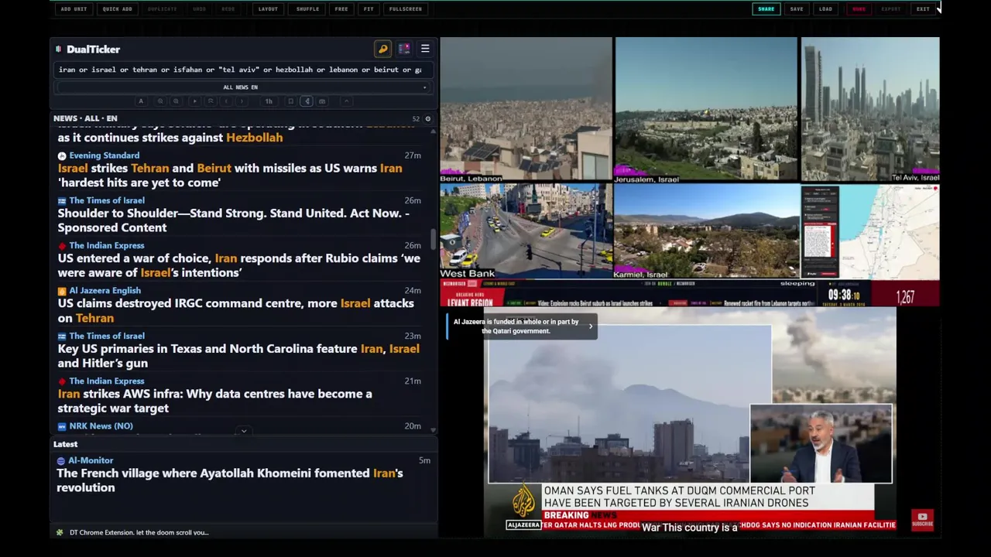
Task: Expand the Al Jazeera funding notice chevron
Action: [x=590, y=326]
